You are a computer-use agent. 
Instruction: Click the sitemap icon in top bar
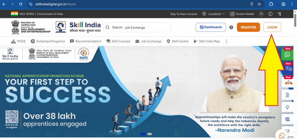click(280, 14)
